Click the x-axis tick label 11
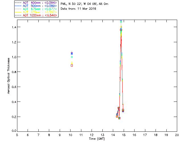 coord(81,135)
